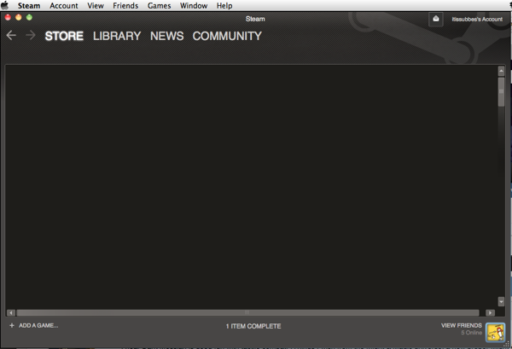Open the Games menu

[x=159, y=6]
